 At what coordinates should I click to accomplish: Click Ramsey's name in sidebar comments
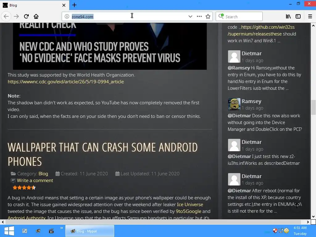(x=252, y=101)
